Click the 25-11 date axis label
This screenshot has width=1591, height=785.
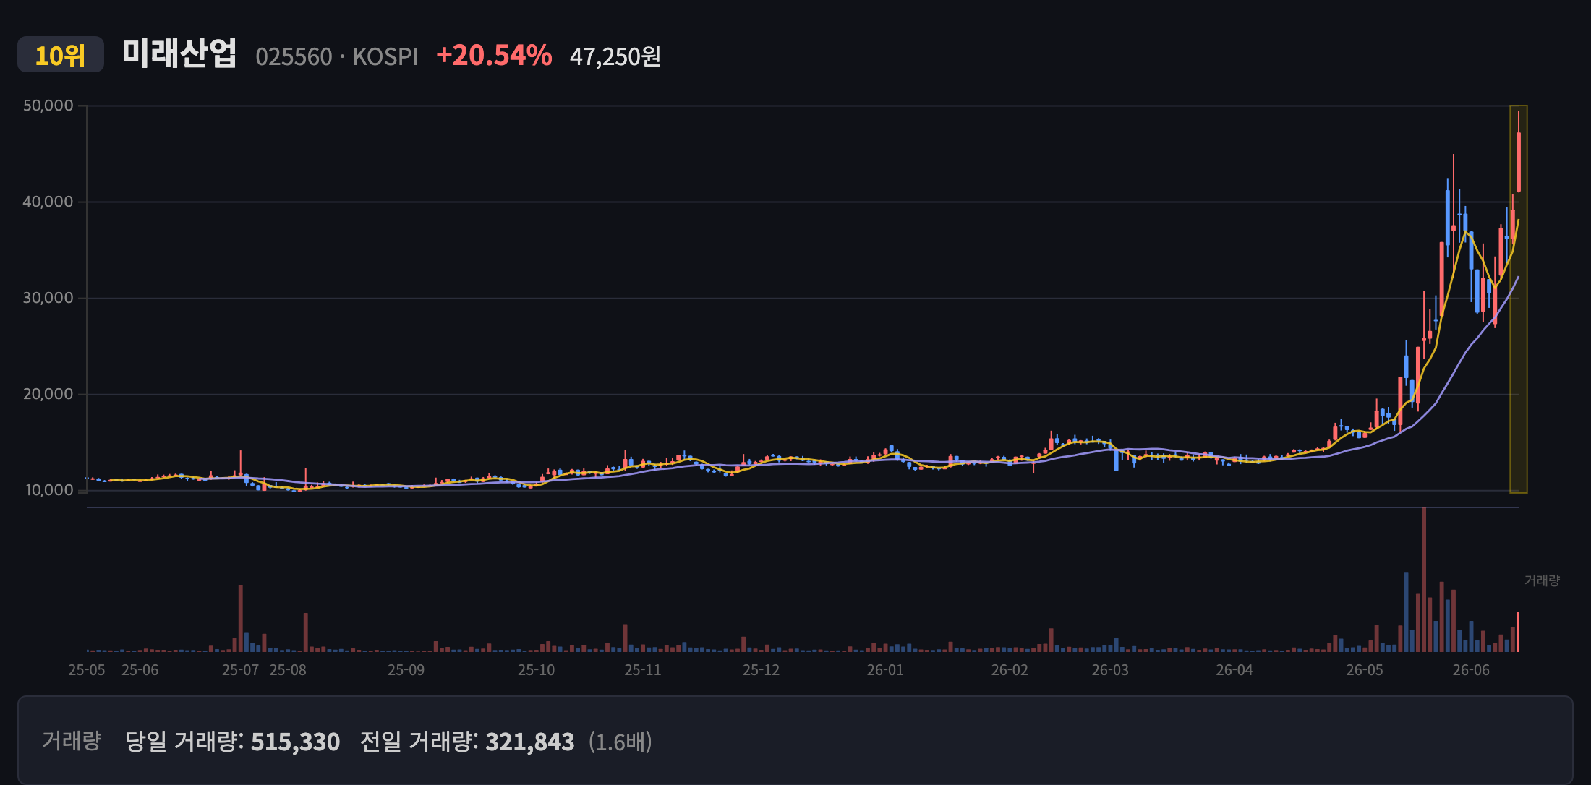[643, 670]
